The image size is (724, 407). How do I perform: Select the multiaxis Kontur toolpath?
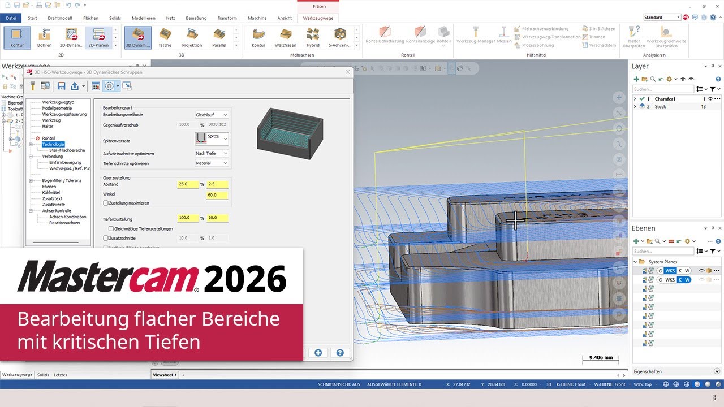point(258,37)
